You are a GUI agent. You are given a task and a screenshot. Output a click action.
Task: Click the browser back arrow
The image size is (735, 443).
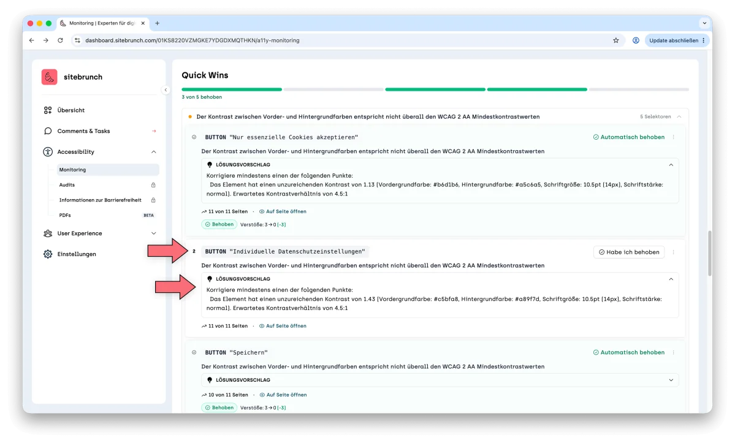tap(31, 40)
